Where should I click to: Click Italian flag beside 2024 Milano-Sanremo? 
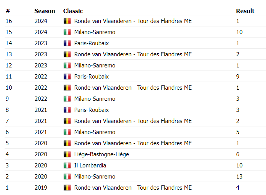click(67, 32)
